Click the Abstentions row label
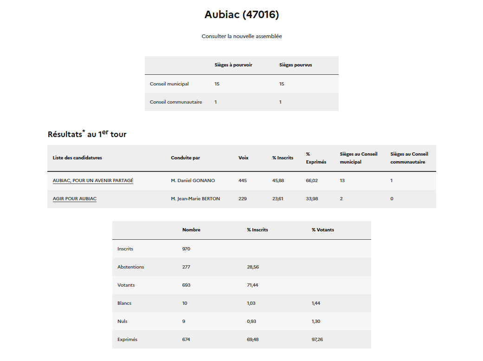Viewport: 483px width, 361px height. 130,267
